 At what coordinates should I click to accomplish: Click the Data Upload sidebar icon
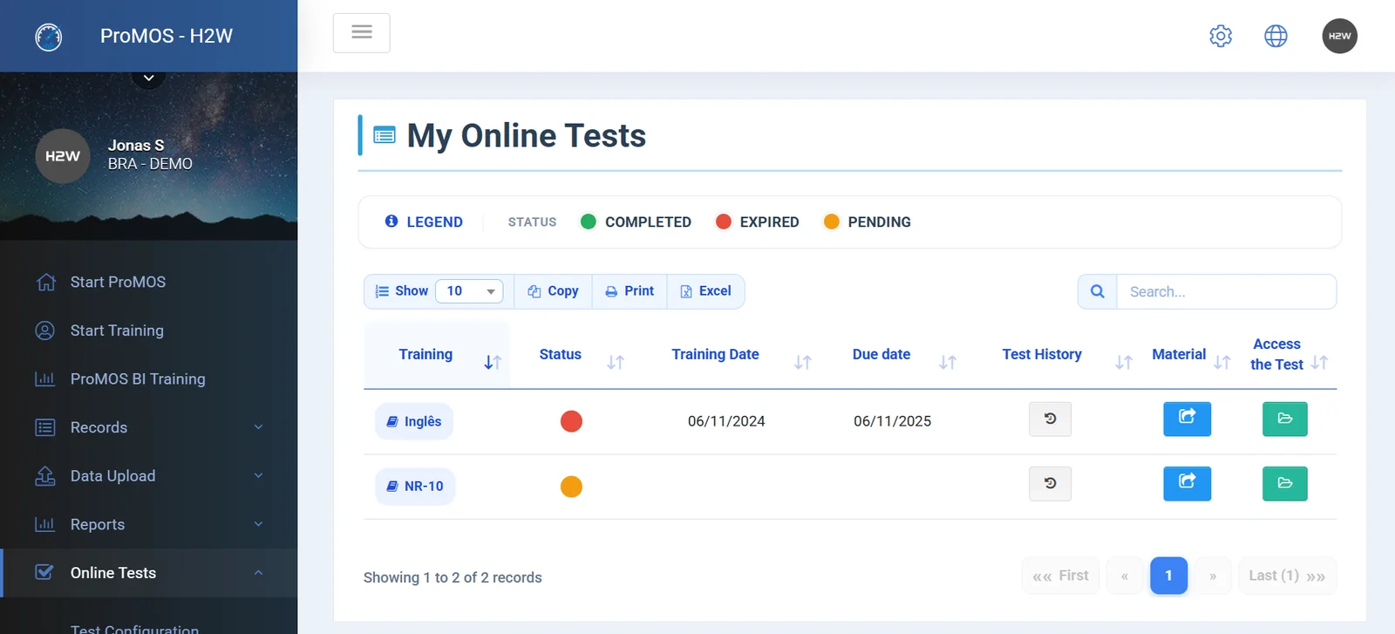tap(45, 475)
